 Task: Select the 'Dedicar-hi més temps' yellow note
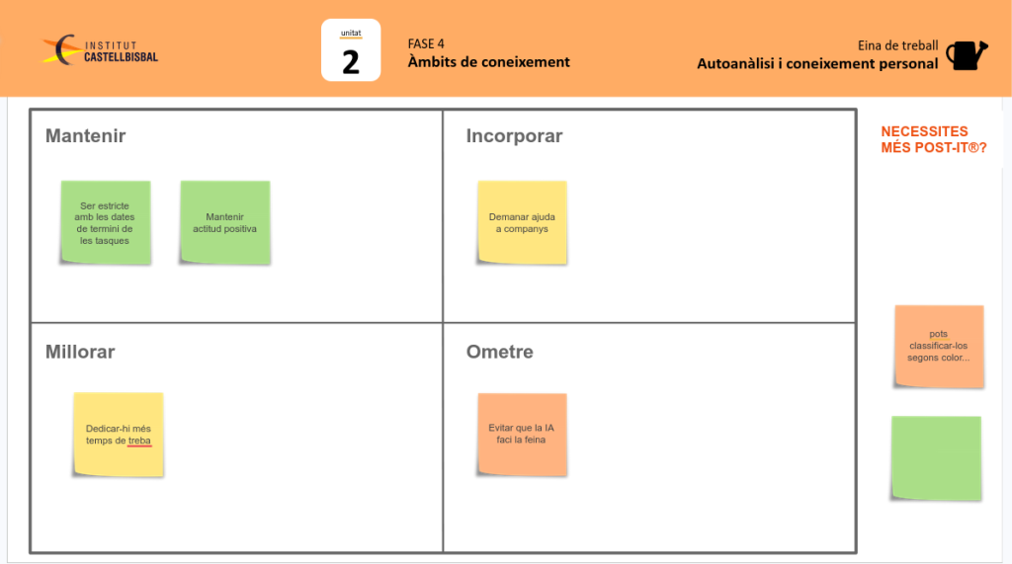[x=119, y=435]
